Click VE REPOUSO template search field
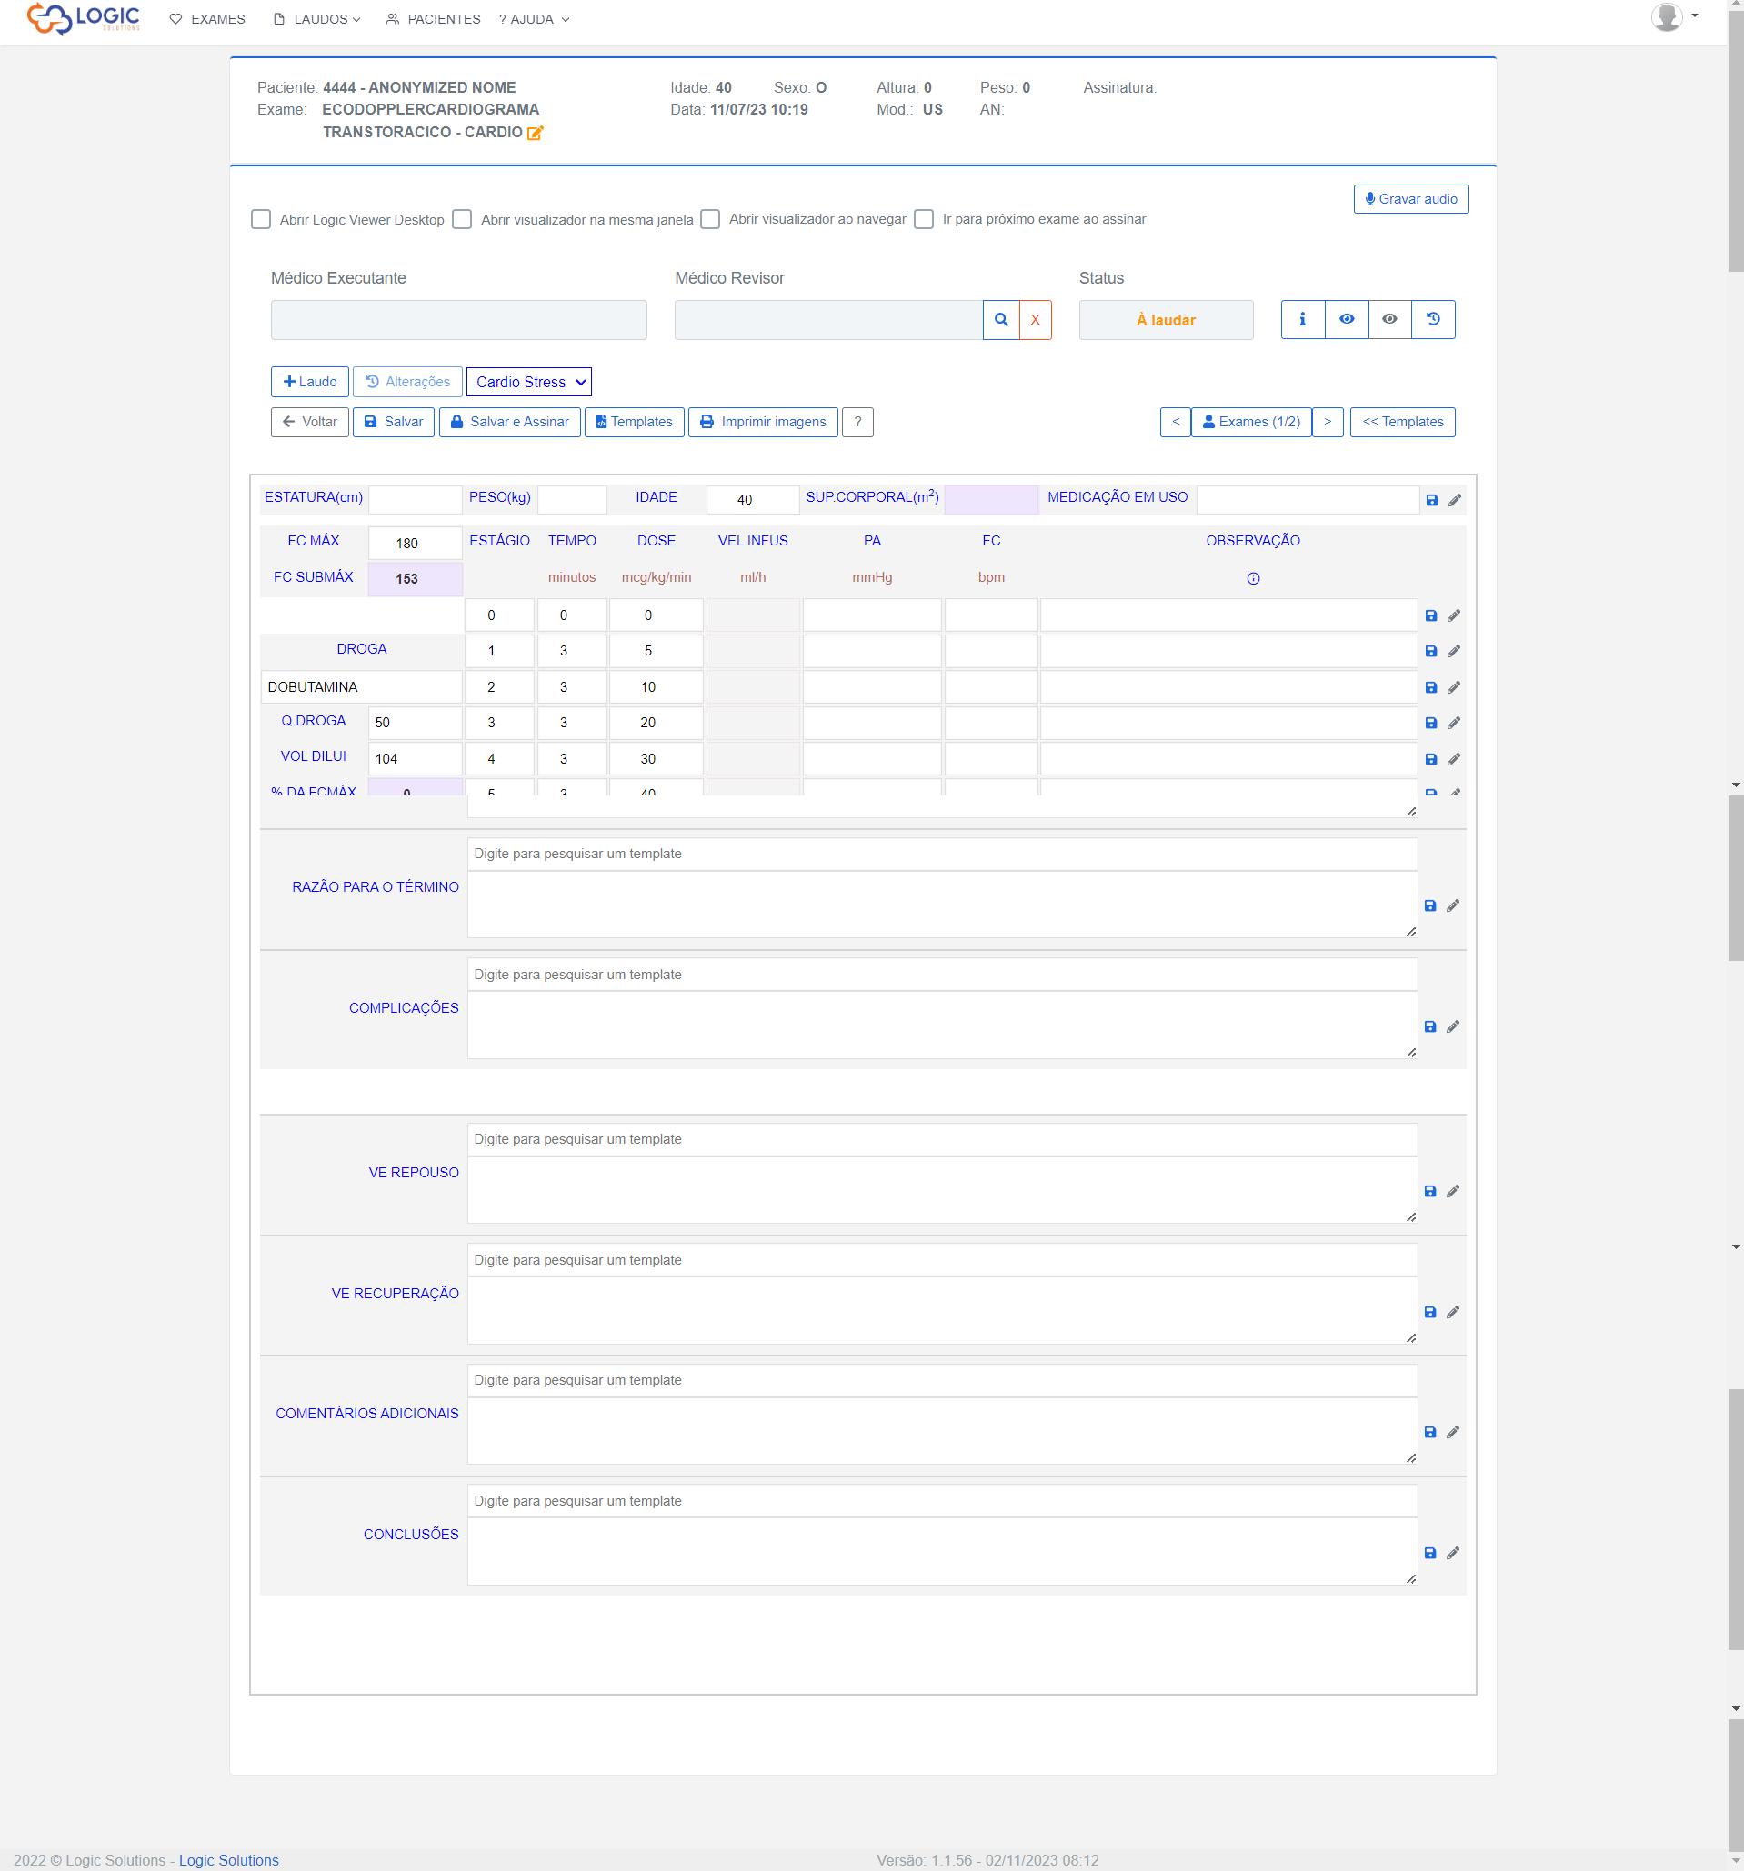The height and width of the screenshot is (1871, 1744). [x=942, y=1139]
